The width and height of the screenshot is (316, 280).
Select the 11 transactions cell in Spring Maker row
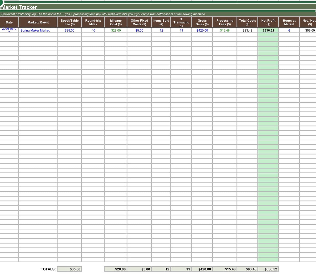pos(181,30)
